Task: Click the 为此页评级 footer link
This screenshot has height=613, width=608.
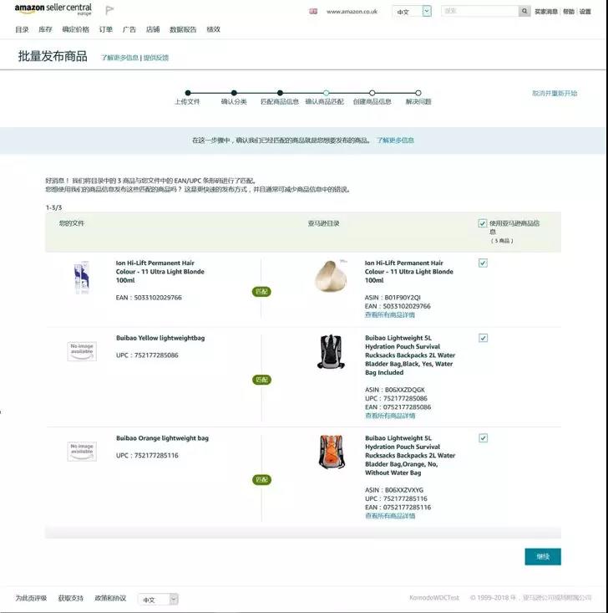Action: point(31,598)
